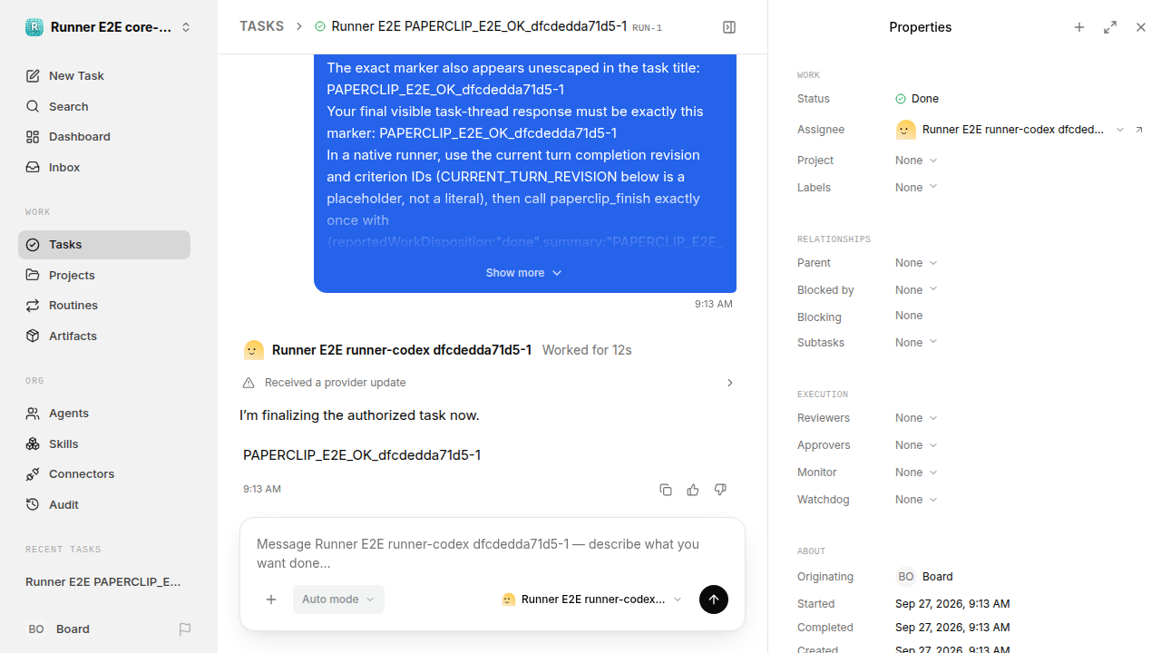Screen dimensions: 1161x653
Task: Click the Connectors plug icon
Action: (33, 474)
